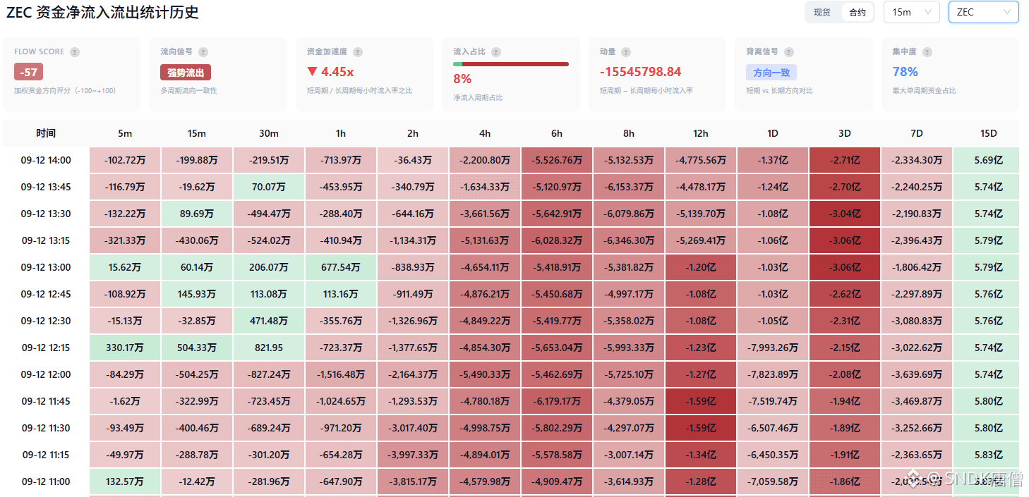Click the 时间 column header
Screen dimensions: 1029x497
click(46, 133)
